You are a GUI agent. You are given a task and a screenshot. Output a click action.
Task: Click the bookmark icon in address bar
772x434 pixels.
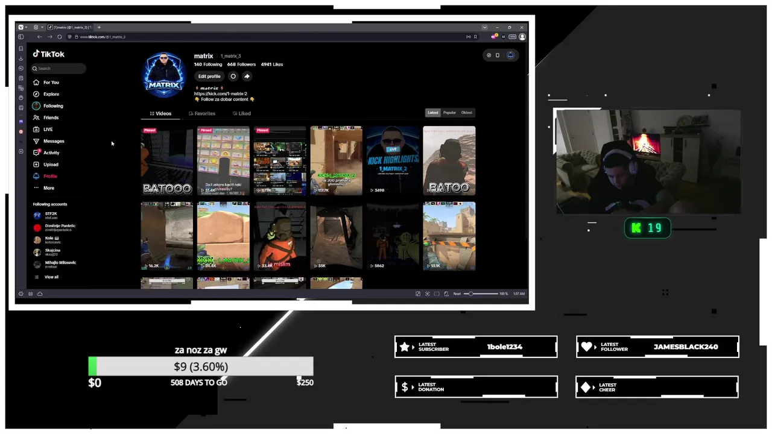[x=475, y=37]
